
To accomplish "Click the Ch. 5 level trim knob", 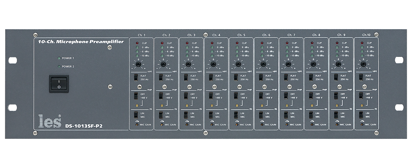I will [238, 64].
